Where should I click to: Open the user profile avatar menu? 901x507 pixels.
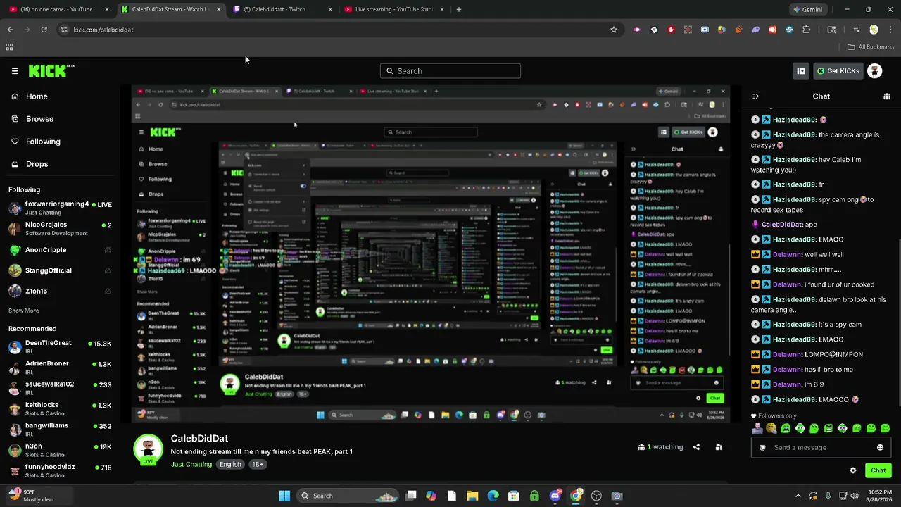[x=874, y=70]
